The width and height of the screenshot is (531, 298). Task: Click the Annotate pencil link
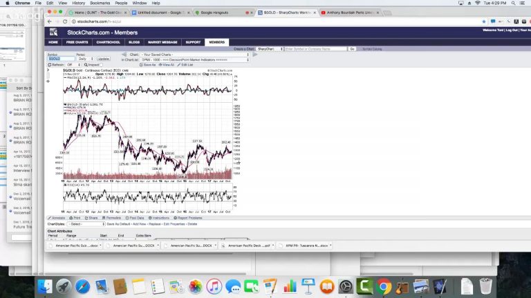pos(56,218)
